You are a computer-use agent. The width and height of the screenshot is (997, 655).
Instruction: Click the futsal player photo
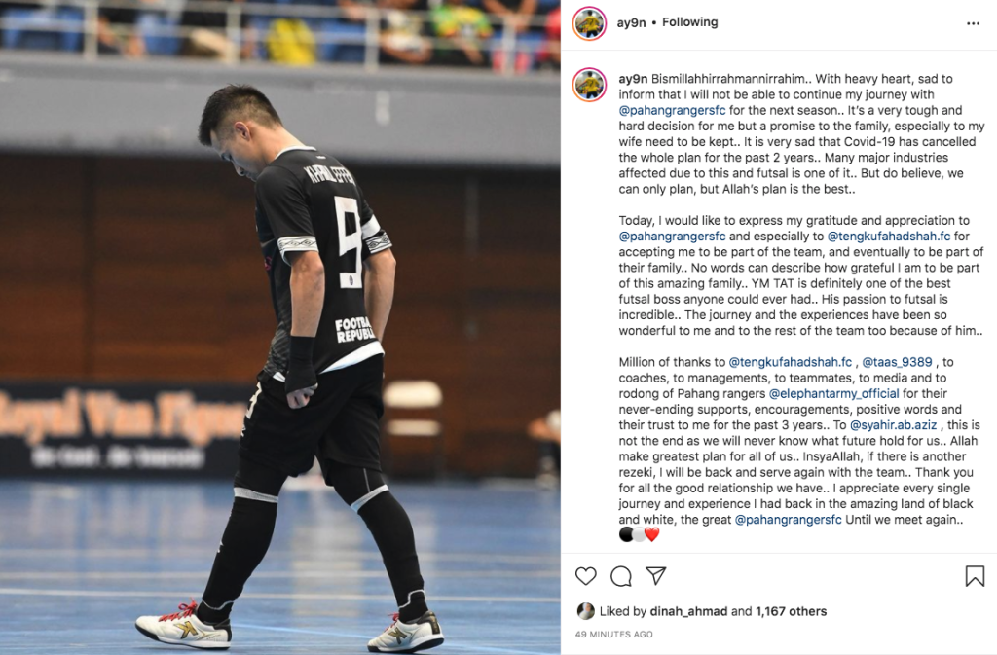[x=279, y=327]
